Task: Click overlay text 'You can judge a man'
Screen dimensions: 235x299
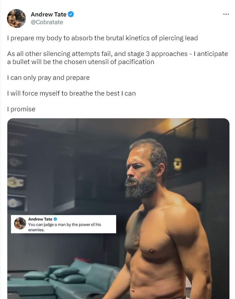Action: click(64, 224)
